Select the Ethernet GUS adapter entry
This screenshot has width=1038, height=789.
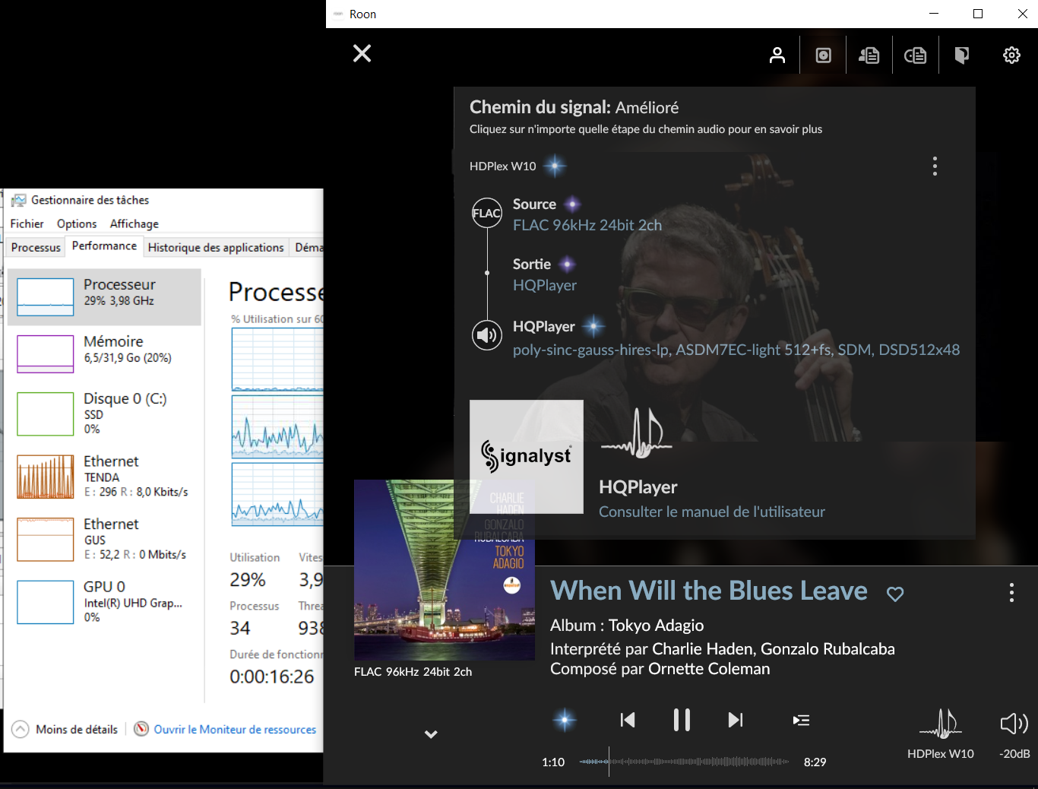tap(104, 539)
